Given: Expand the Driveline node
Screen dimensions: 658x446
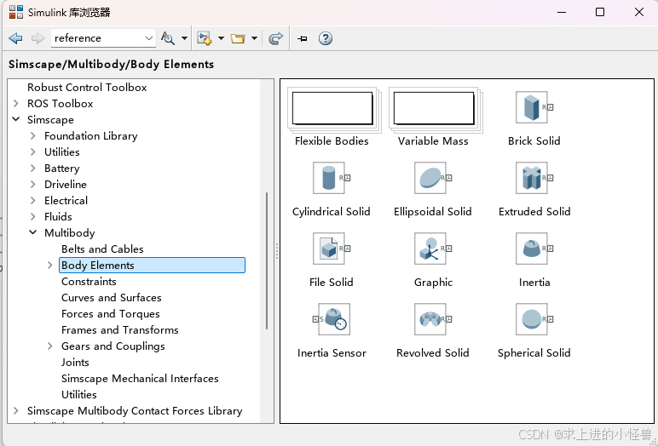Looking at the screenshot, I should click(33, 184).
